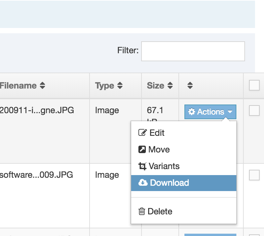The height and width of the screenshot is (236, 264).
Task: Click filename software...009.JPG
Action: (36, 175)
